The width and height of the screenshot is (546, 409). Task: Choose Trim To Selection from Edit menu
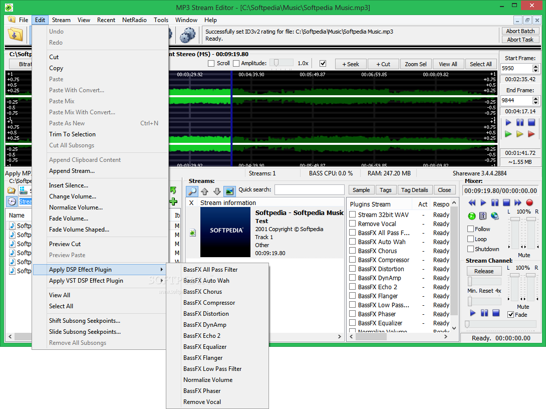point(73,134)
